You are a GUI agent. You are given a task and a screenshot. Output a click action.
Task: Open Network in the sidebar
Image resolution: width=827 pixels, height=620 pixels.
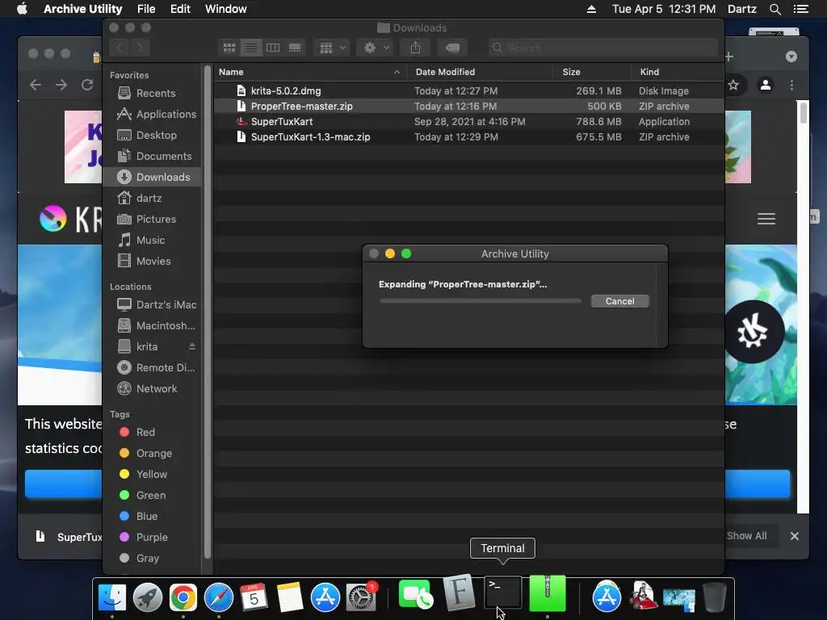pyautogui.click(x=153, y=389)
